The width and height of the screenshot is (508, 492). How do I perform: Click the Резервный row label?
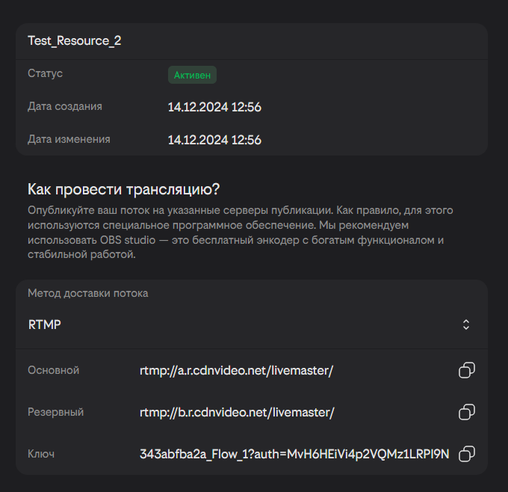pyautogui.click(x=55, y=412)
